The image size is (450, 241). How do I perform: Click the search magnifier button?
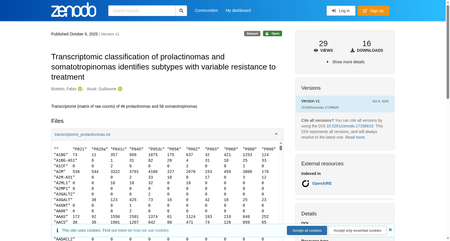(x=181, y=11)
